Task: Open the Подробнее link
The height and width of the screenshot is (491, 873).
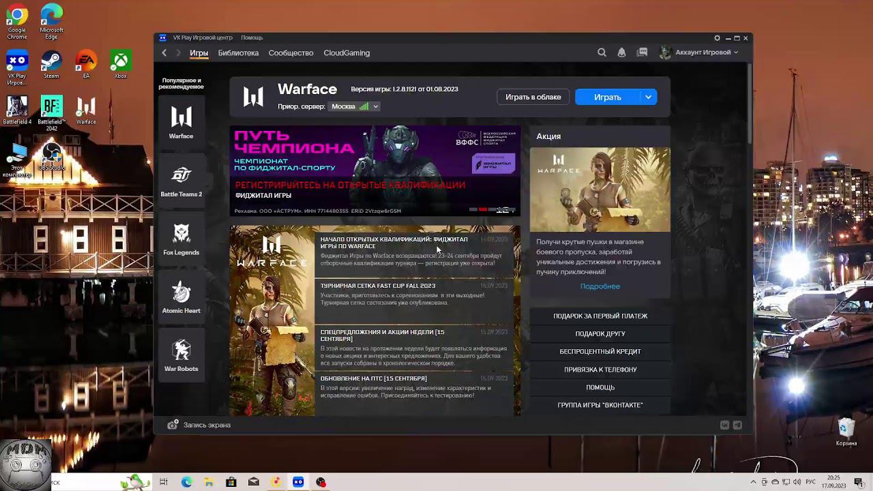Action: [x=600, y=286]
